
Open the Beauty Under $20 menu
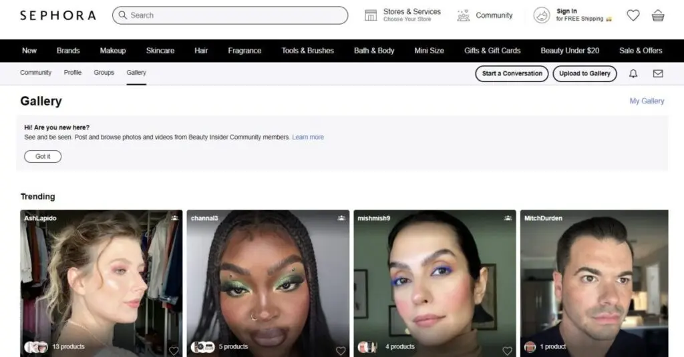coord(570,51)
